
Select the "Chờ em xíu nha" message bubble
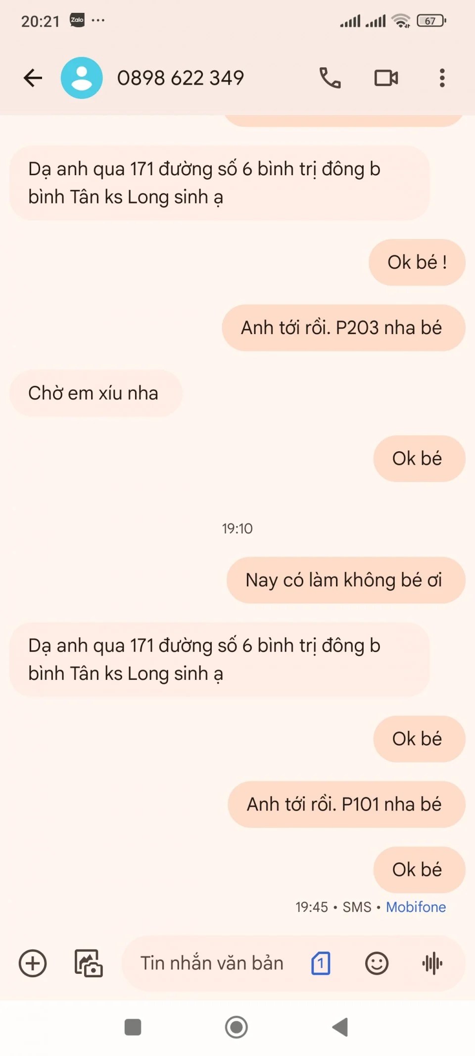pos(95,393)
